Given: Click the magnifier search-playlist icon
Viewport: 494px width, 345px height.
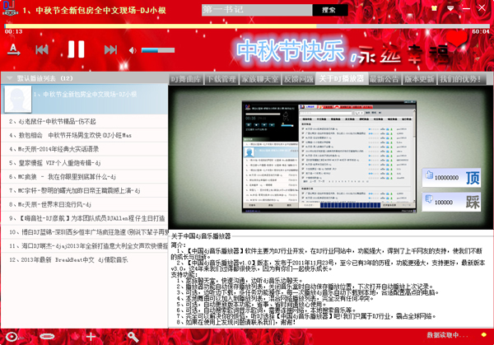Looking at the screenshot, I should pos(133,337).
